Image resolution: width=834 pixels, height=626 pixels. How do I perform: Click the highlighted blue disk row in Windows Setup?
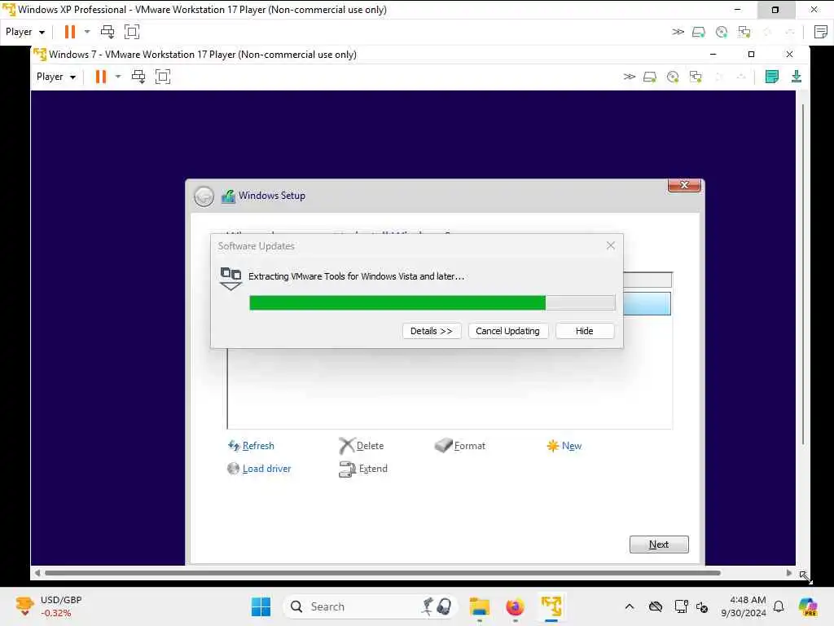point(647,303)
